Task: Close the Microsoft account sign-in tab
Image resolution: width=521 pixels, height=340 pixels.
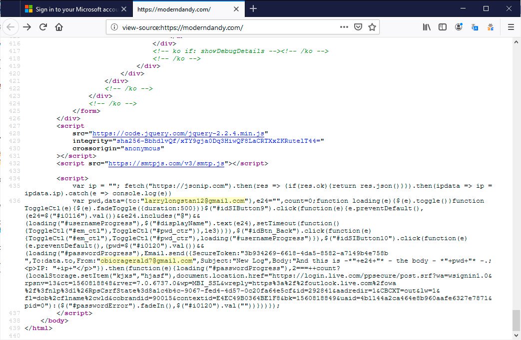Action: [124, 9]
